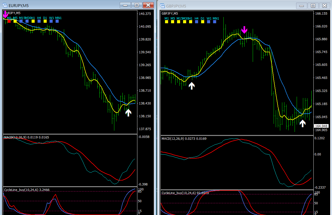Click the yellow D1 square on GBPJPY chart
The image size is (332, 215).
(202, 22)
